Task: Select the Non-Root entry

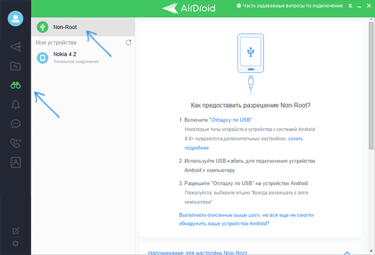Action: click(83, 27)
